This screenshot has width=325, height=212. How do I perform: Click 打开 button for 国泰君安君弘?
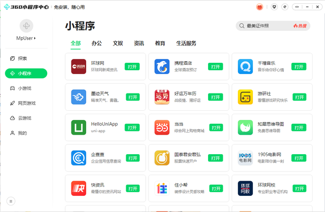(216, 158)
